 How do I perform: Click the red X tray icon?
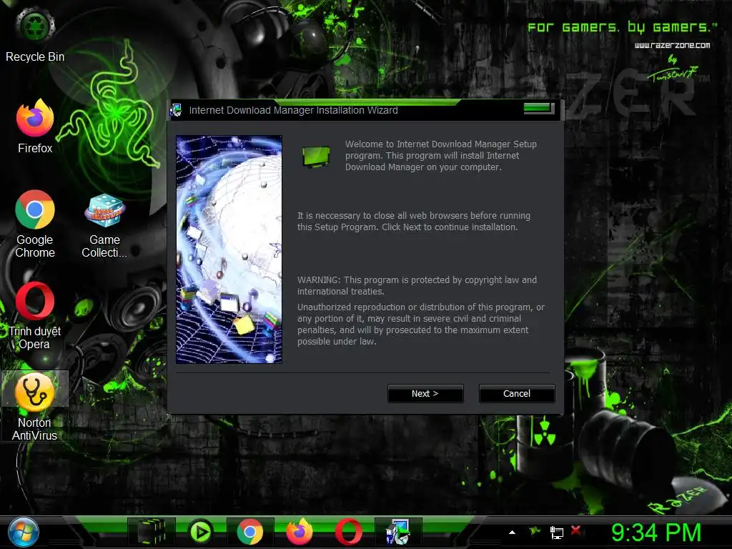(x=576, y=530)
